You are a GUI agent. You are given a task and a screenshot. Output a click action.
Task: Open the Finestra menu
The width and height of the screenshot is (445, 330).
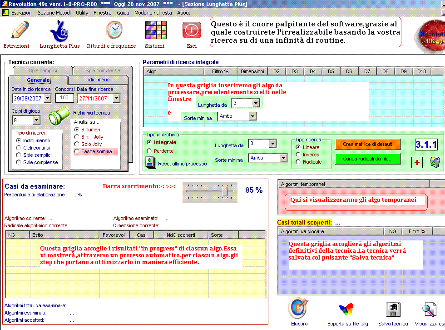(103, 13)
